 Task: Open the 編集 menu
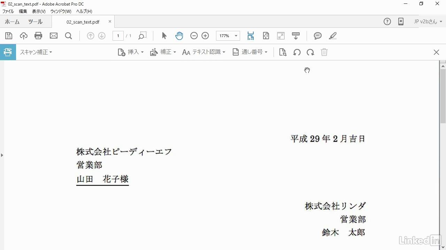[x=23, y=11]
